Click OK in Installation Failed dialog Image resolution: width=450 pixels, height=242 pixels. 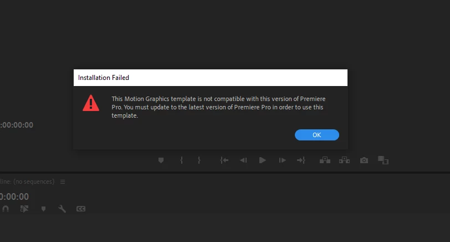(317, 135)
